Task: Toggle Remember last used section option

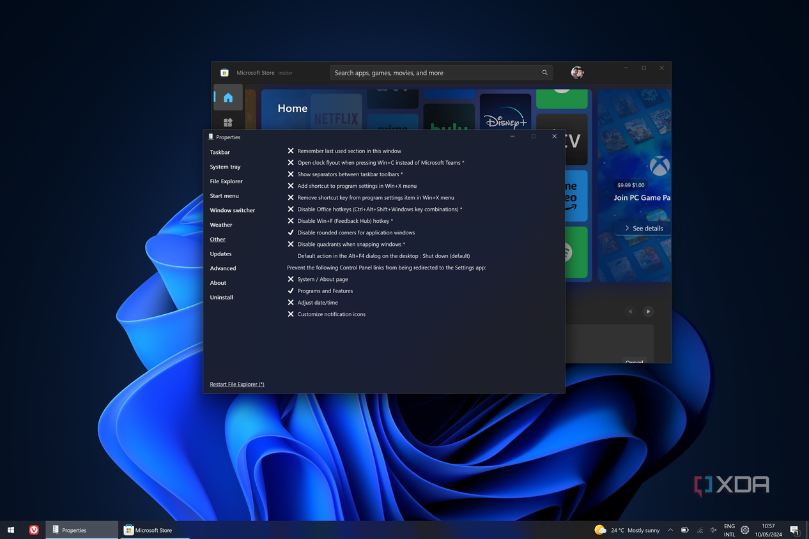Action: (x=344, y=151)
